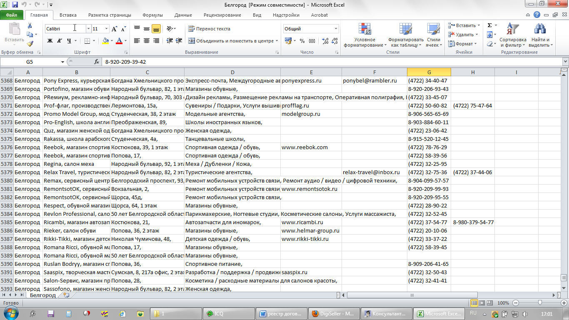Align text to the left
This screenshot has width=569, height=320.
click(137, 41)
